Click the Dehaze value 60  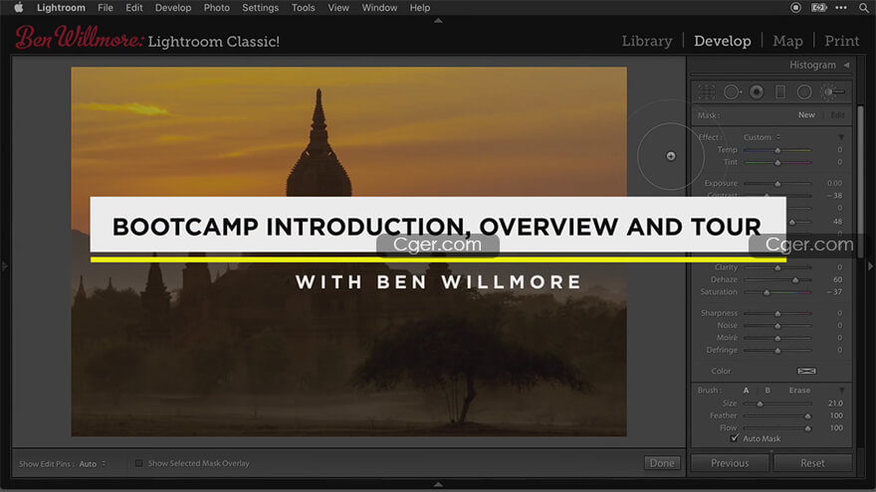837,279
